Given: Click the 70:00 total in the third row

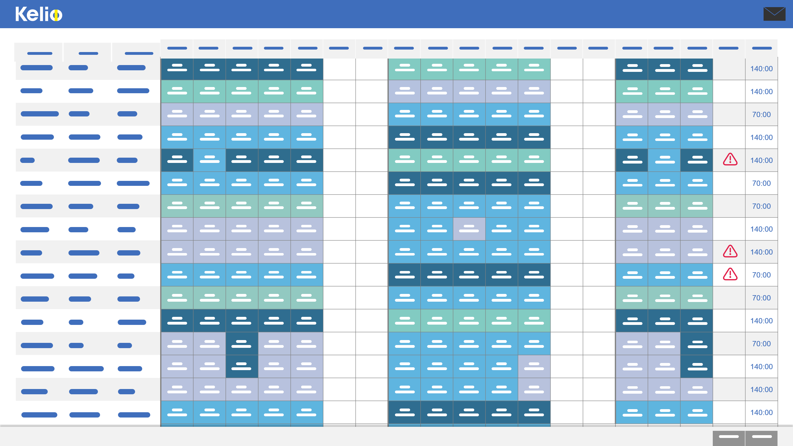Looking at the screenshot, I should tap(761, 115).
